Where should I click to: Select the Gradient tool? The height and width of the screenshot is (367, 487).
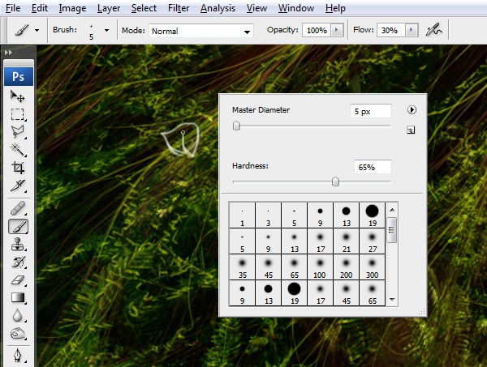pos(18,297)
